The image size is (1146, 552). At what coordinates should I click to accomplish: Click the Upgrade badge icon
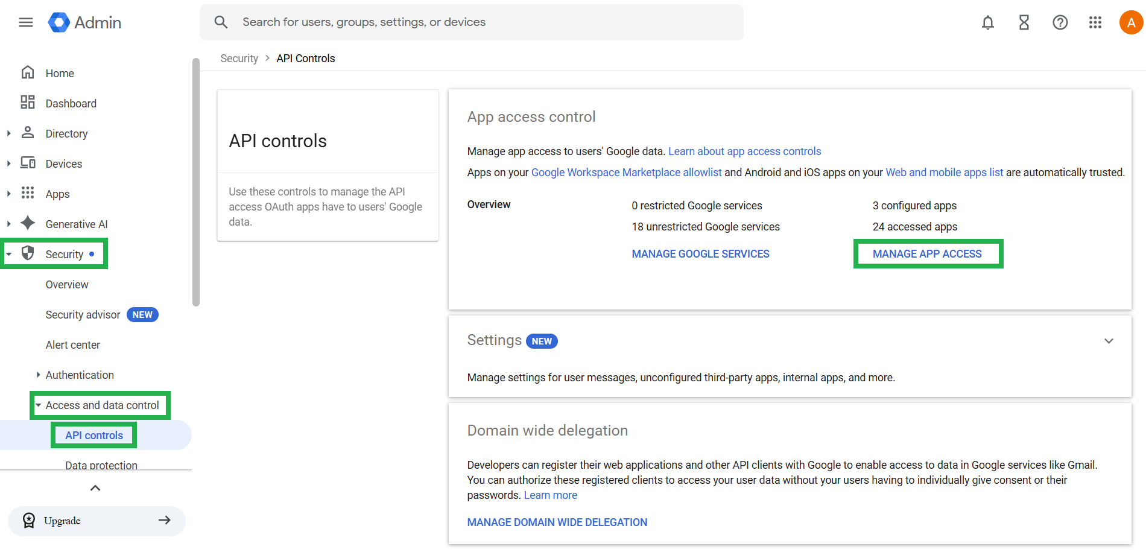pyautogui.click(x=28, y=521)
